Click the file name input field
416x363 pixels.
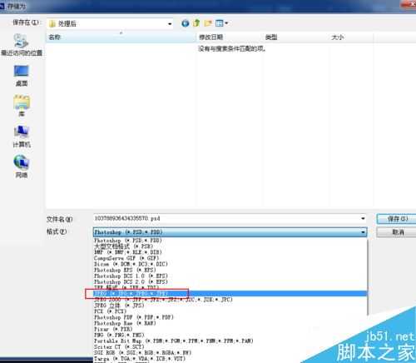226,219
